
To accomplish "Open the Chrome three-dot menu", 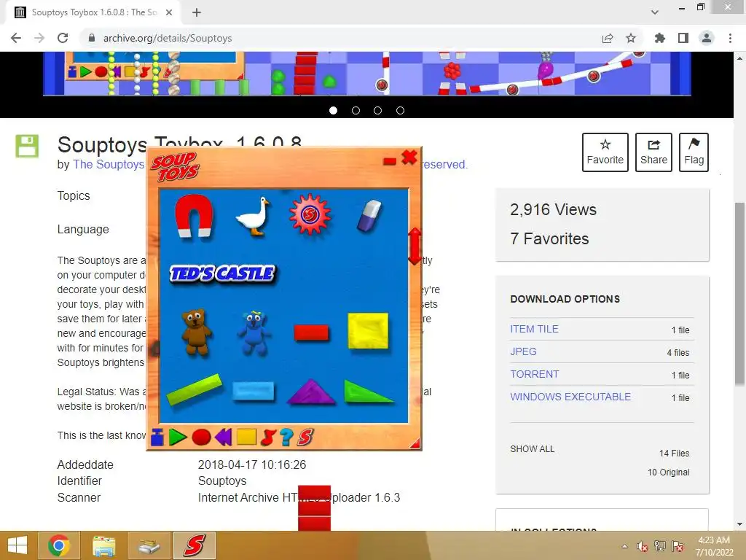I will click(x=730, y=38).
